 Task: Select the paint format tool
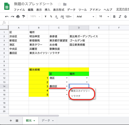pos(24,17)
